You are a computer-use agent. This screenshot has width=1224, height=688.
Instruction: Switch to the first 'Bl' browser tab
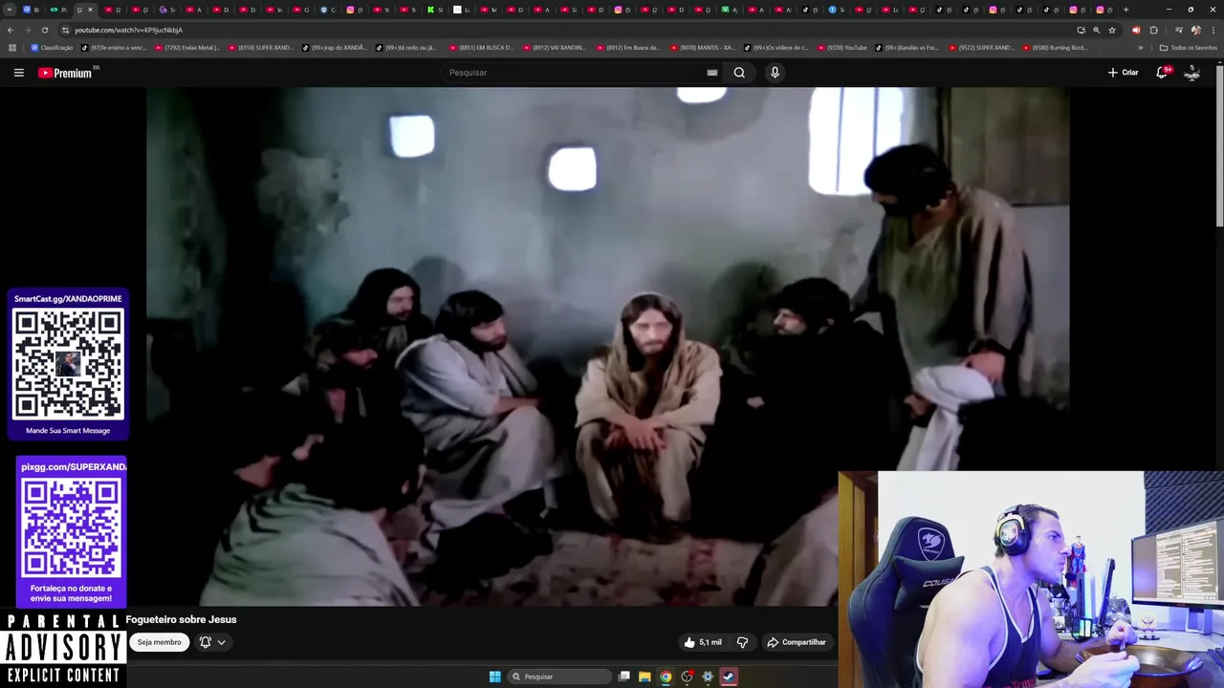coord(31,10)
